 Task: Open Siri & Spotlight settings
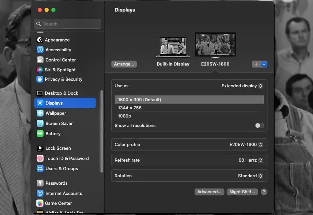60,70
